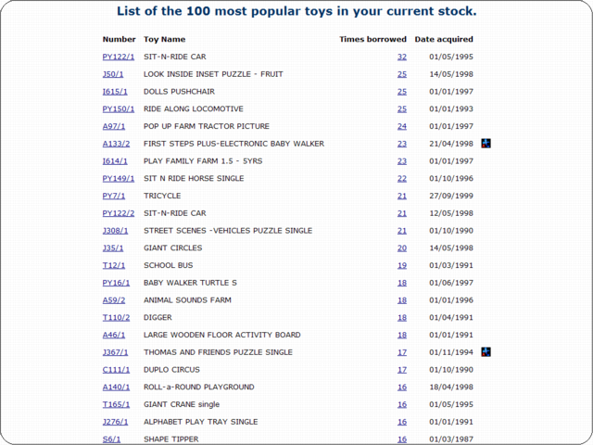The height and width of the screenshot is (445, 593).
Task: Open toy number PY122/1 link
Action: point(119,57)
